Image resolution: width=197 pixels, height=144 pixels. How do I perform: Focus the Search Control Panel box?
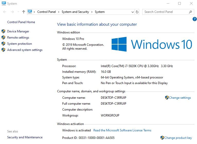click(x=168, y=12)
